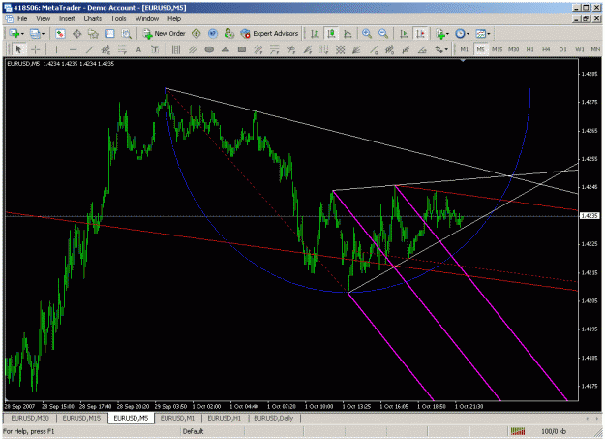Select the H4 timeframe button
This screenshot has height=439, width=605.
click(x=546, y=49)
